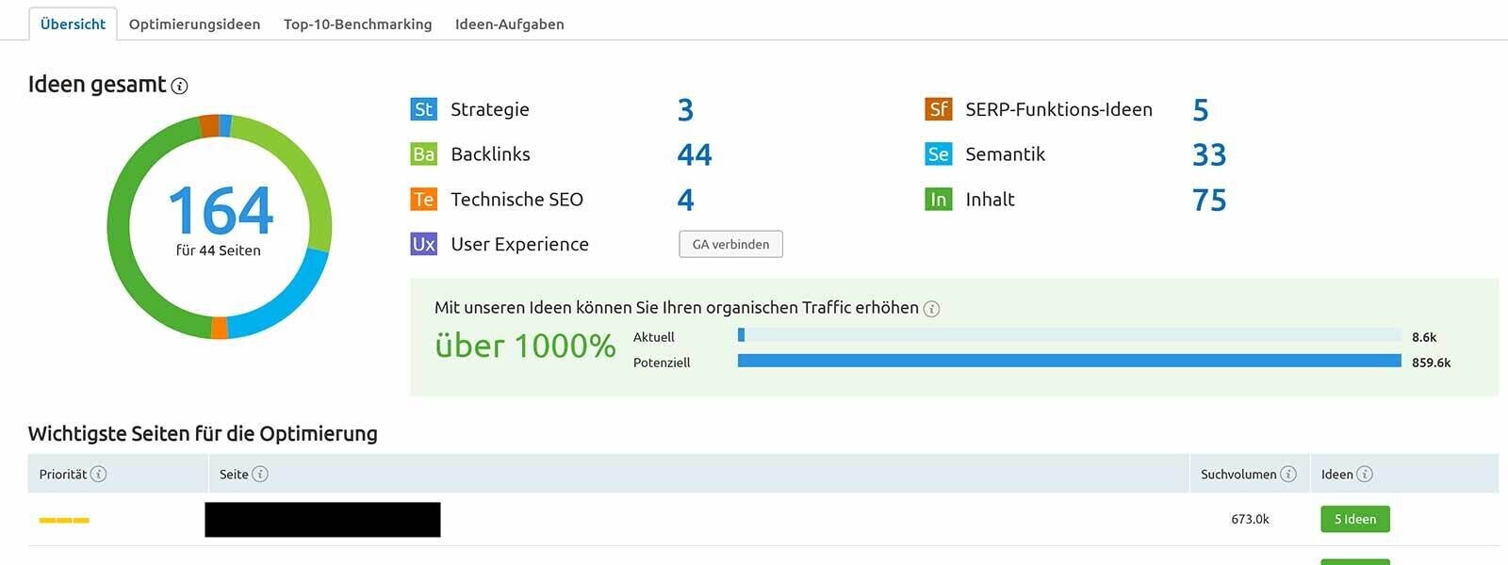Click the Potenziell traffic bar
This screenshot has height=565, width=1508.
[x=1069, y=362]
